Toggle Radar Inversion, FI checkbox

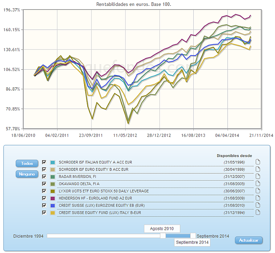pyautogui.click(x=44, y=177)
